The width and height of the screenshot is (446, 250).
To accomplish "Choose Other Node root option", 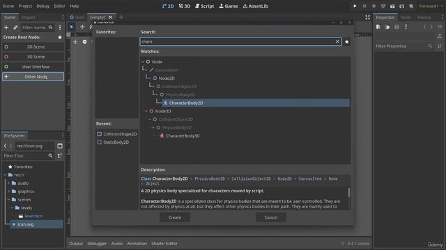I will pyautogui.click(x=33, y=76).
